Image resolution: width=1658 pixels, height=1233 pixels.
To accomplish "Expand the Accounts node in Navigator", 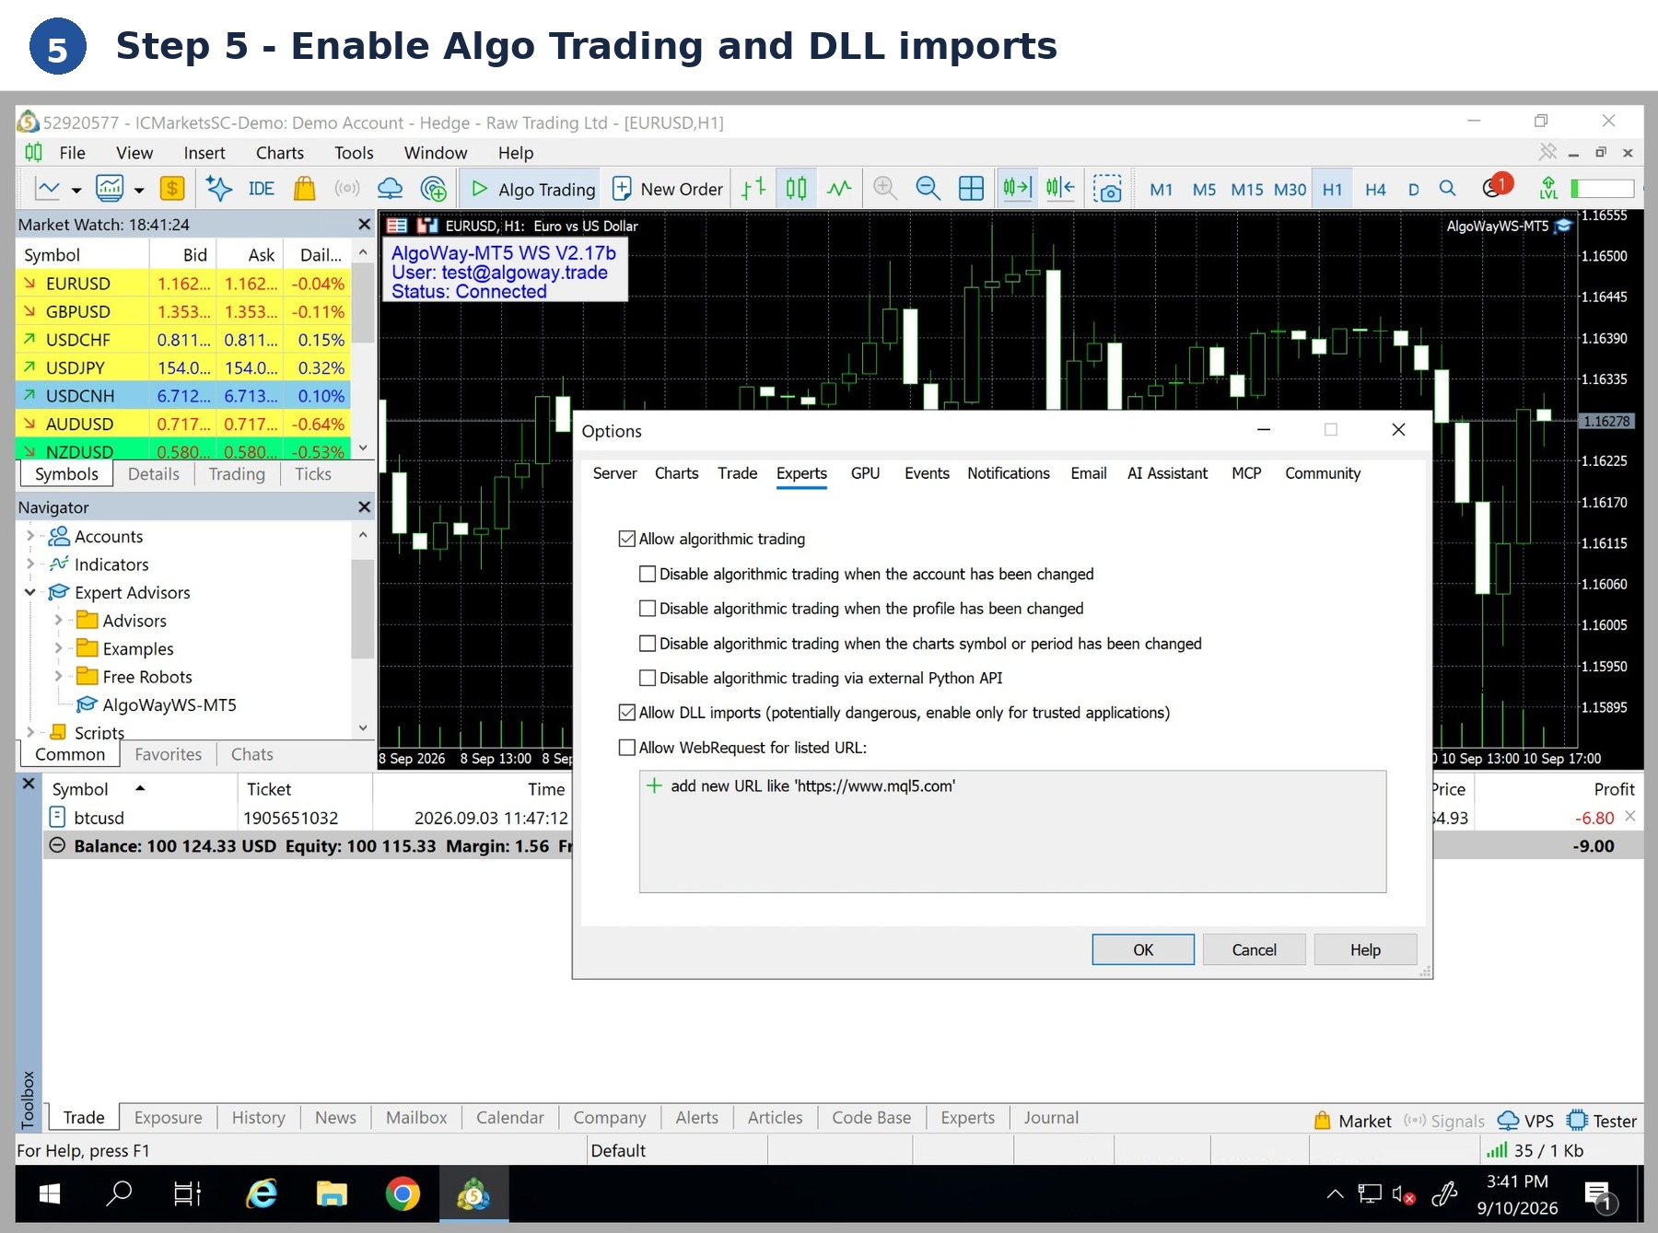I will point(30,536).
